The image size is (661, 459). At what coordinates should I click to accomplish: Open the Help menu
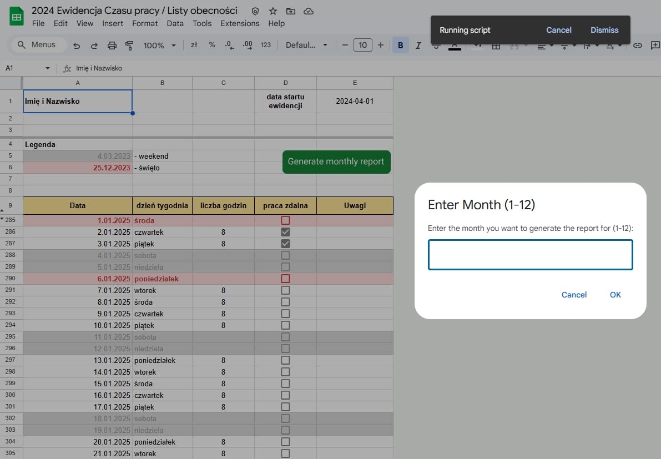[276, 24]
